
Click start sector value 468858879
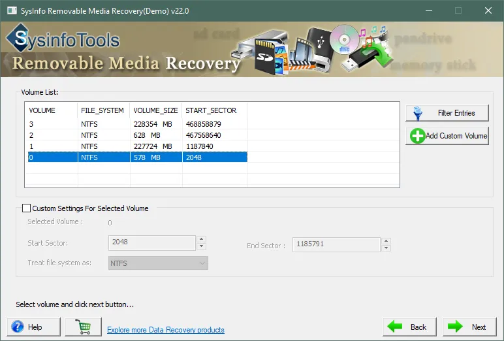coord(204,124)
